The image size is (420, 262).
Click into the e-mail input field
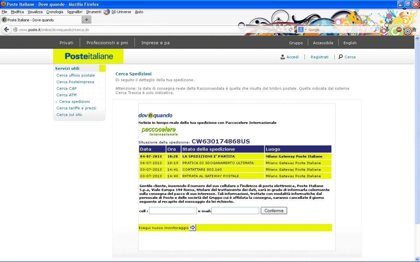[235, 211]
